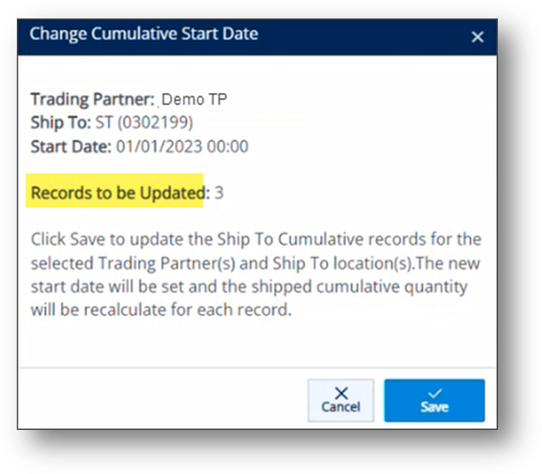Click the X icon inside the Cancel button
The image size is (542, 474).
[342, 393]
